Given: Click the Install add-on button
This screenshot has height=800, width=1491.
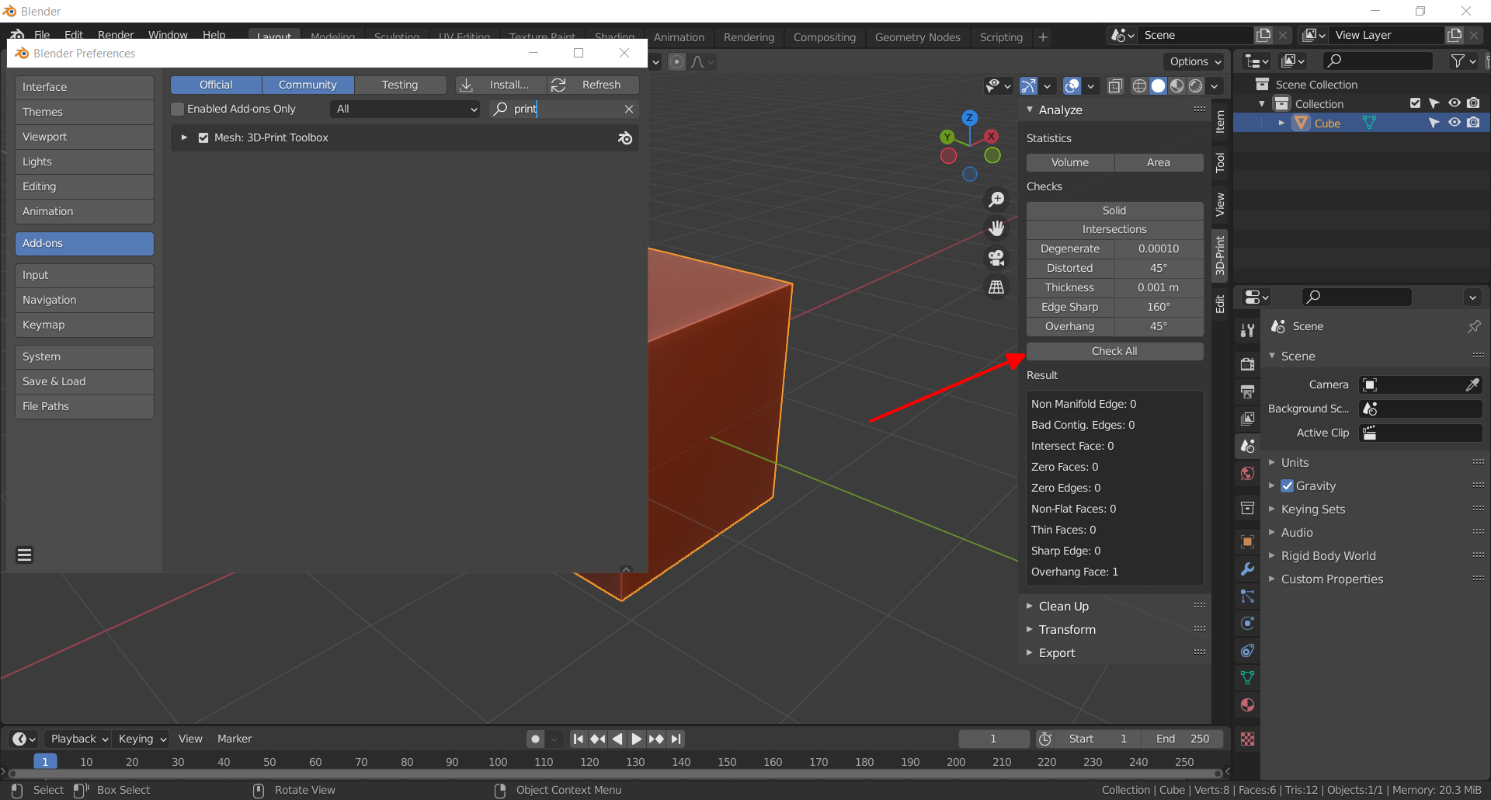Looking at the screenshot, I should pos(502,85).
